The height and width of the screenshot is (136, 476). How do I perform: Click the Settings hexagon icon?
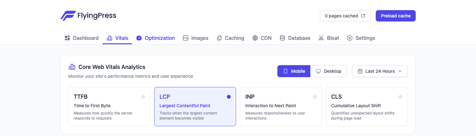pos(350,38)
